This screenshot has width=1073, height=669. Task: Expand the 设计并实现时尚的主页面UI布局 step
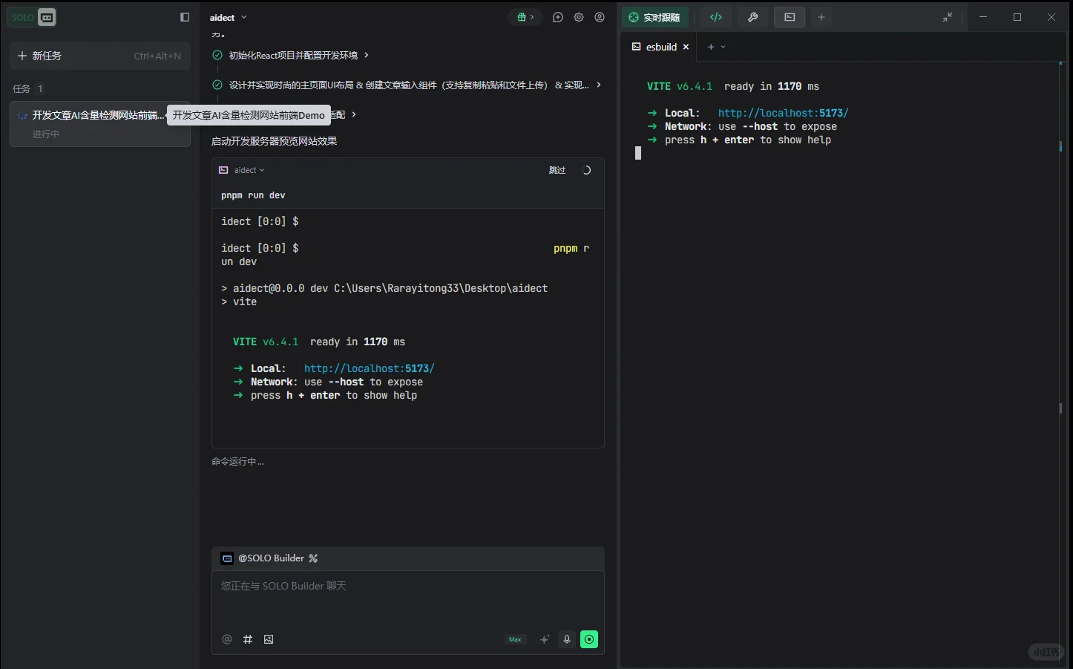point(407,85)
